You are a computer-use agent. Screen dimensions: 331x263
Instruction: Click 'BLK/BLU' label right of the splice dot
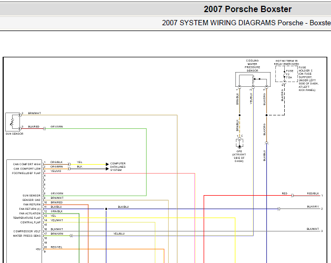pos(123,207)
